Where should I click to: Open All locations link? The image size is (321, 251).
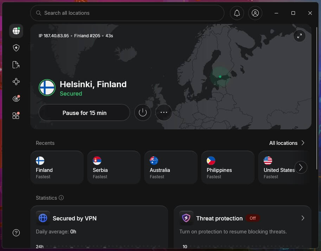(283, 143)
